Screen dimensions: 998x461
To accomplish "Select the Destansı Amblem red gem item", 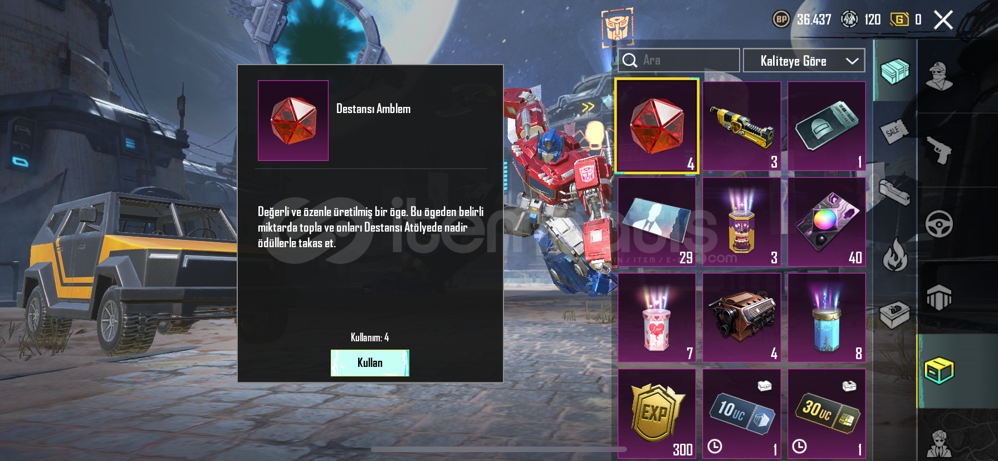I will [x=657, y=126].
